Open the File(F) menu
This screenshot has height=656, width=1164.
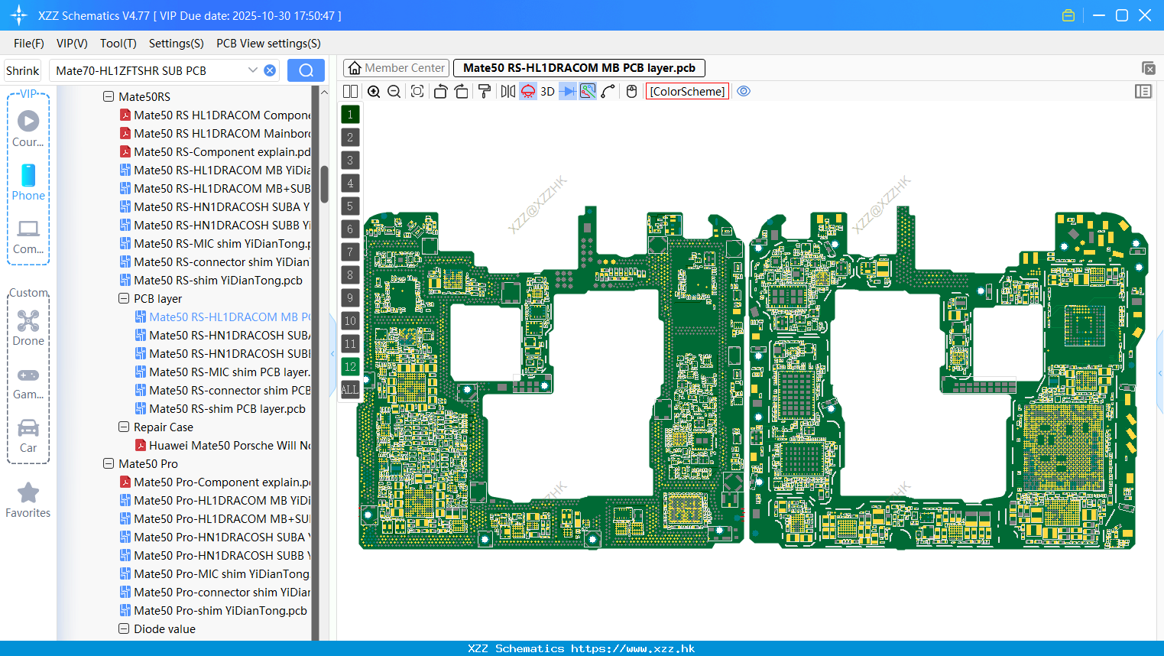29,44
